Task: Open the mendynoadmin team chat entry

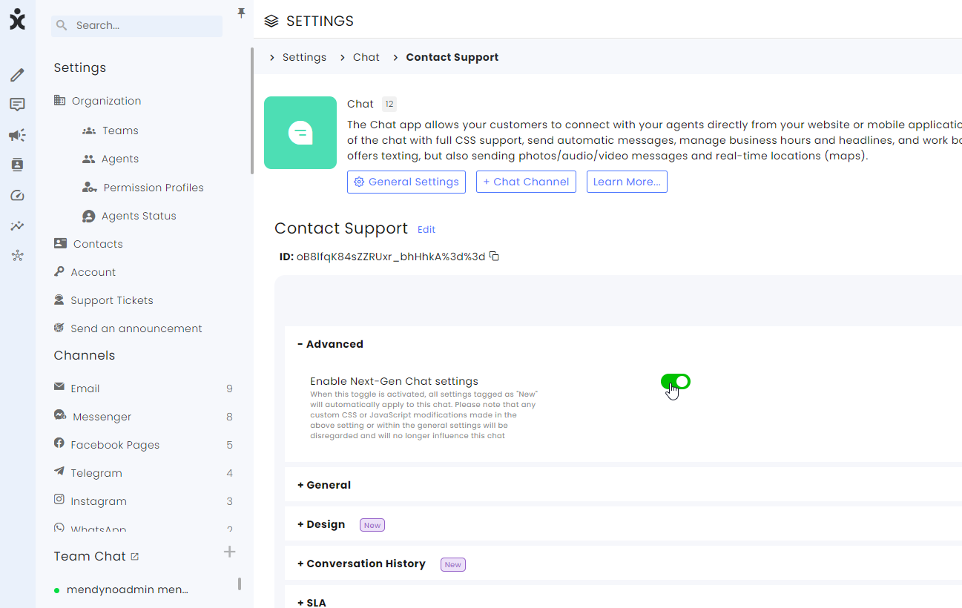Action: point(122,590)
